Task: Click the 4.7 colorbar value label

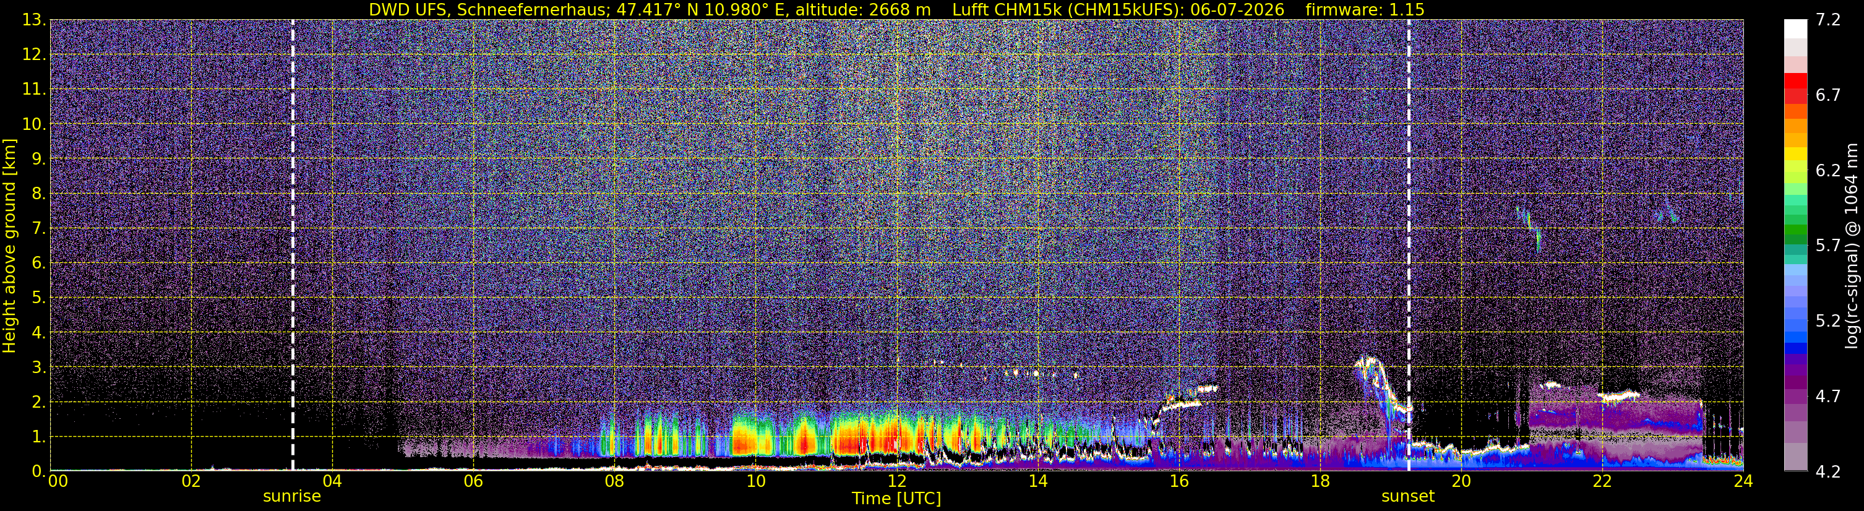Action: (x=1828, y=397)
